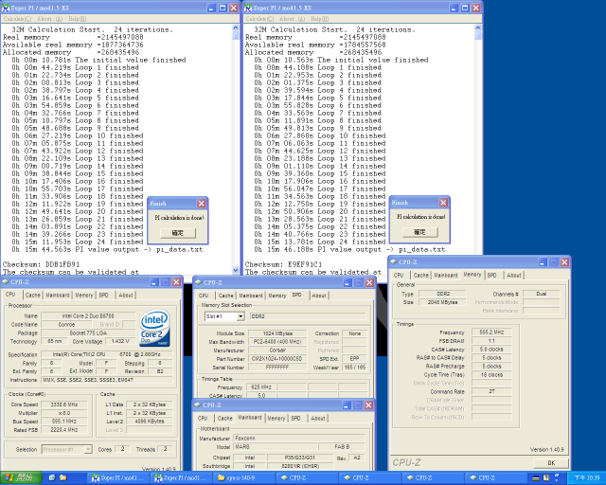Click the title icon of the CPU-Z SPD window
The width and height of the screenshot is (606, 485).
tap(198, 282)
